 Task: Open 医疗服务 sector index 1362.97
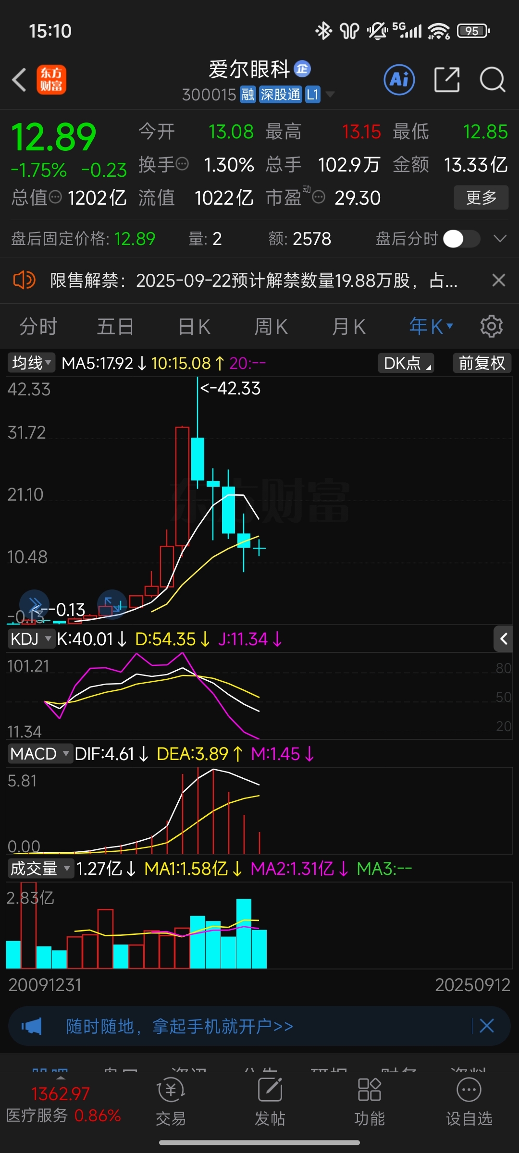click(x=63, y=1104)
